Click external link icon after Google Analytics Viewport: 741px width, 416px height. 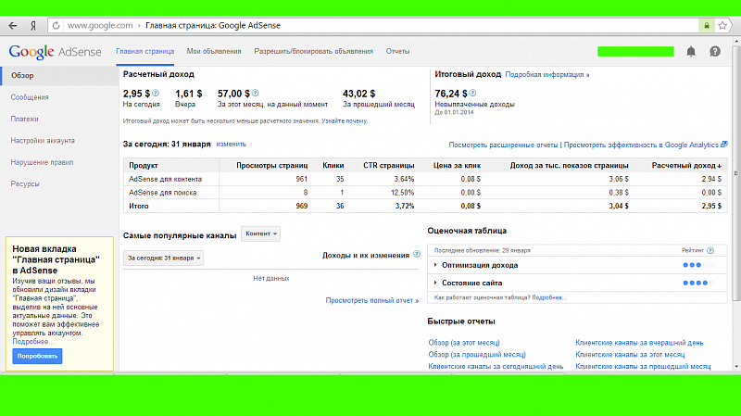coord(724,145)
